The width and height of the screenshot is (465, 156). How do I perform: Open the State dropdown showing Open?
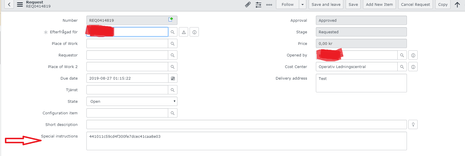pyautogui.click(x=132, y=101)
